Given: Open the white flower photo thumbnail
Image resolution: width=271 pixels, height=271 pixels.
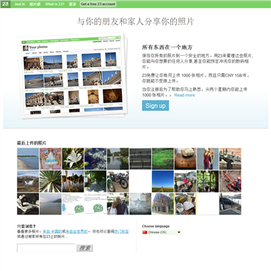Looking at the screenshot, I should pos(73,159).
